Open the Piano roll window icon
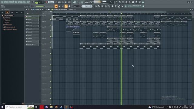Image resolution: width=194 pixels, height=109 pixels. pyautogui.click(x=99, y=6)
